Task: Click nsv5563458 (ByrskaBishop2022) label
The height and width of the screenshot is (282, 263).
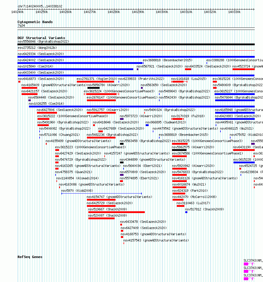Action: coord(145,141)
